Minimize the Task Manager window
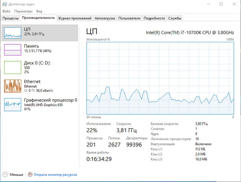Screen dimensions: 241x182 208,4
